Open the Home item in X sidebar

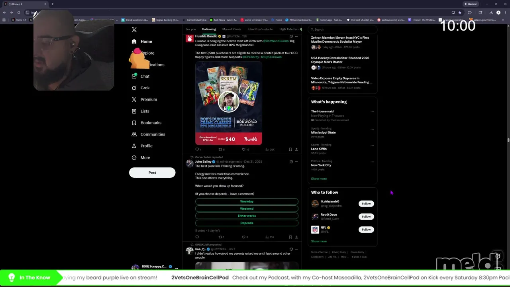(142, 41)
